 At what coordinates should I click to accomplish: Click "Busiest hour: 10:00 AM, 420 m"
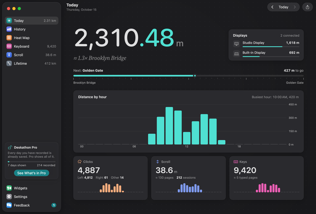point(275,97)
